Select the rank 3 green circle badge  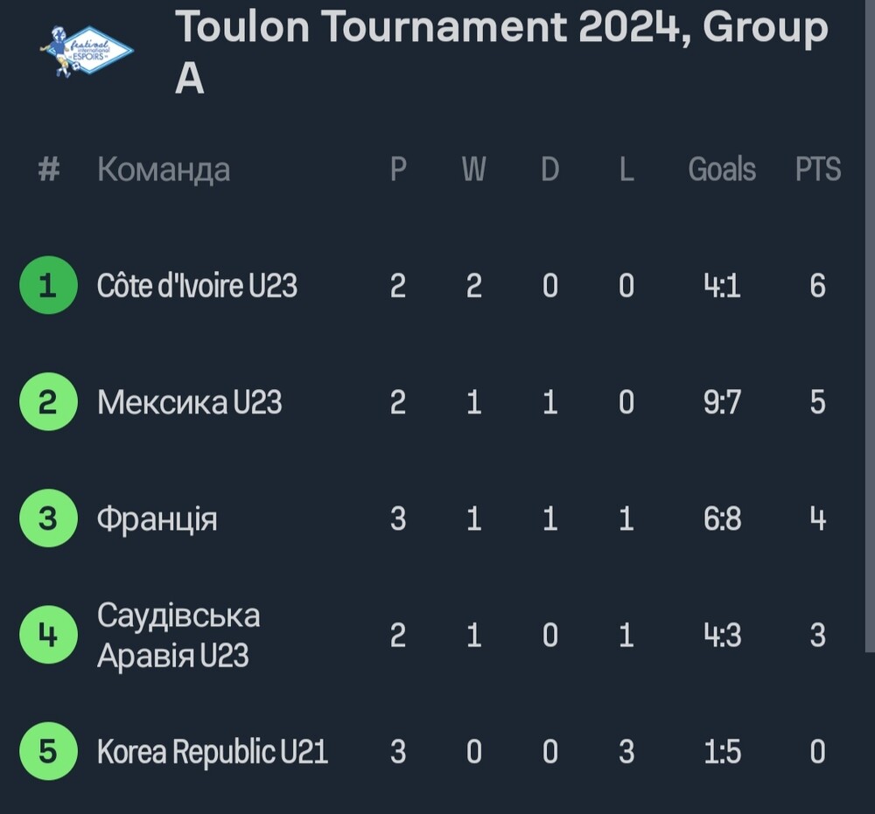pos(48,518)
